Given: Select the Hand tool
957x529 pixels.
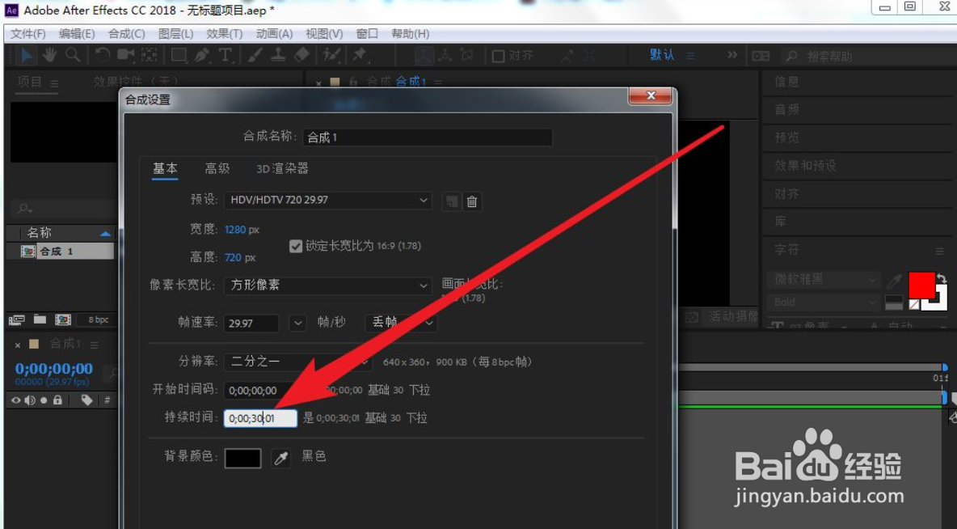Looking at the screenshot, I should click(x=48, y=56).
